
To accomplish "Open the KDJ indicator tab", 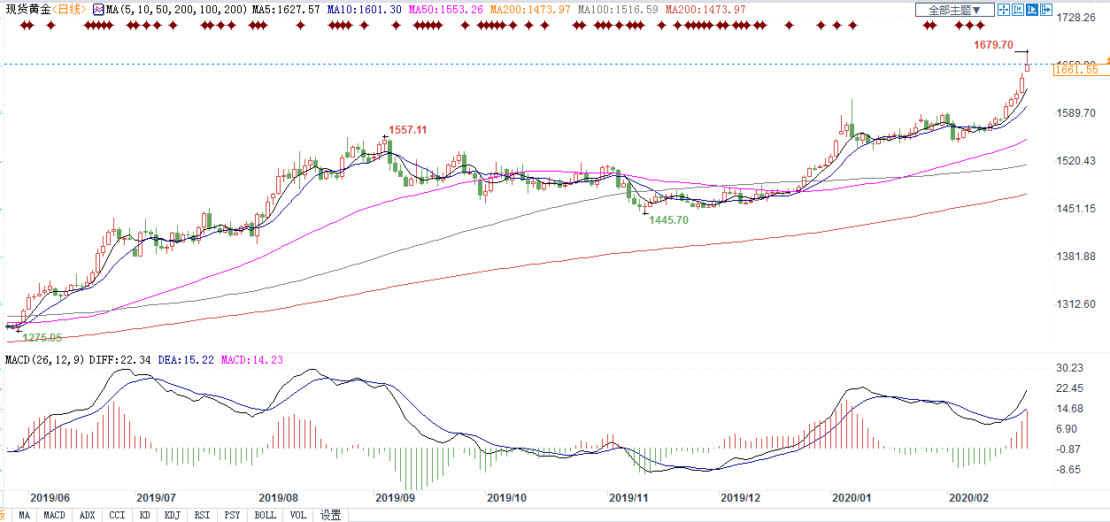I will tap(172, 515).
